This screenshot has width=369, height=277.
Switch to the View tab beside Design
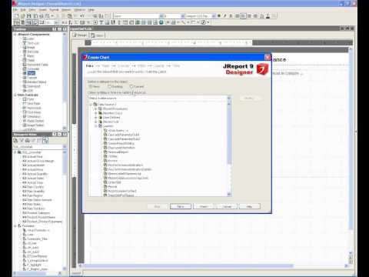click(97, 35)
